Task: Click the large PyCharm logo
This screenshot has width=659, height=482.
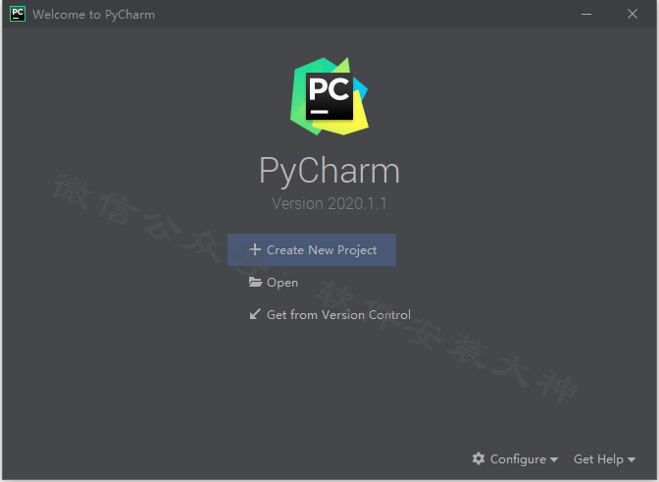Action: point(329,96)
